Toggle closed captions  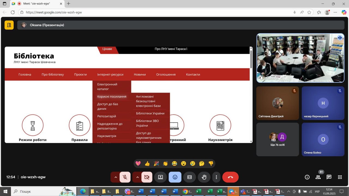(x=189, y=177)
